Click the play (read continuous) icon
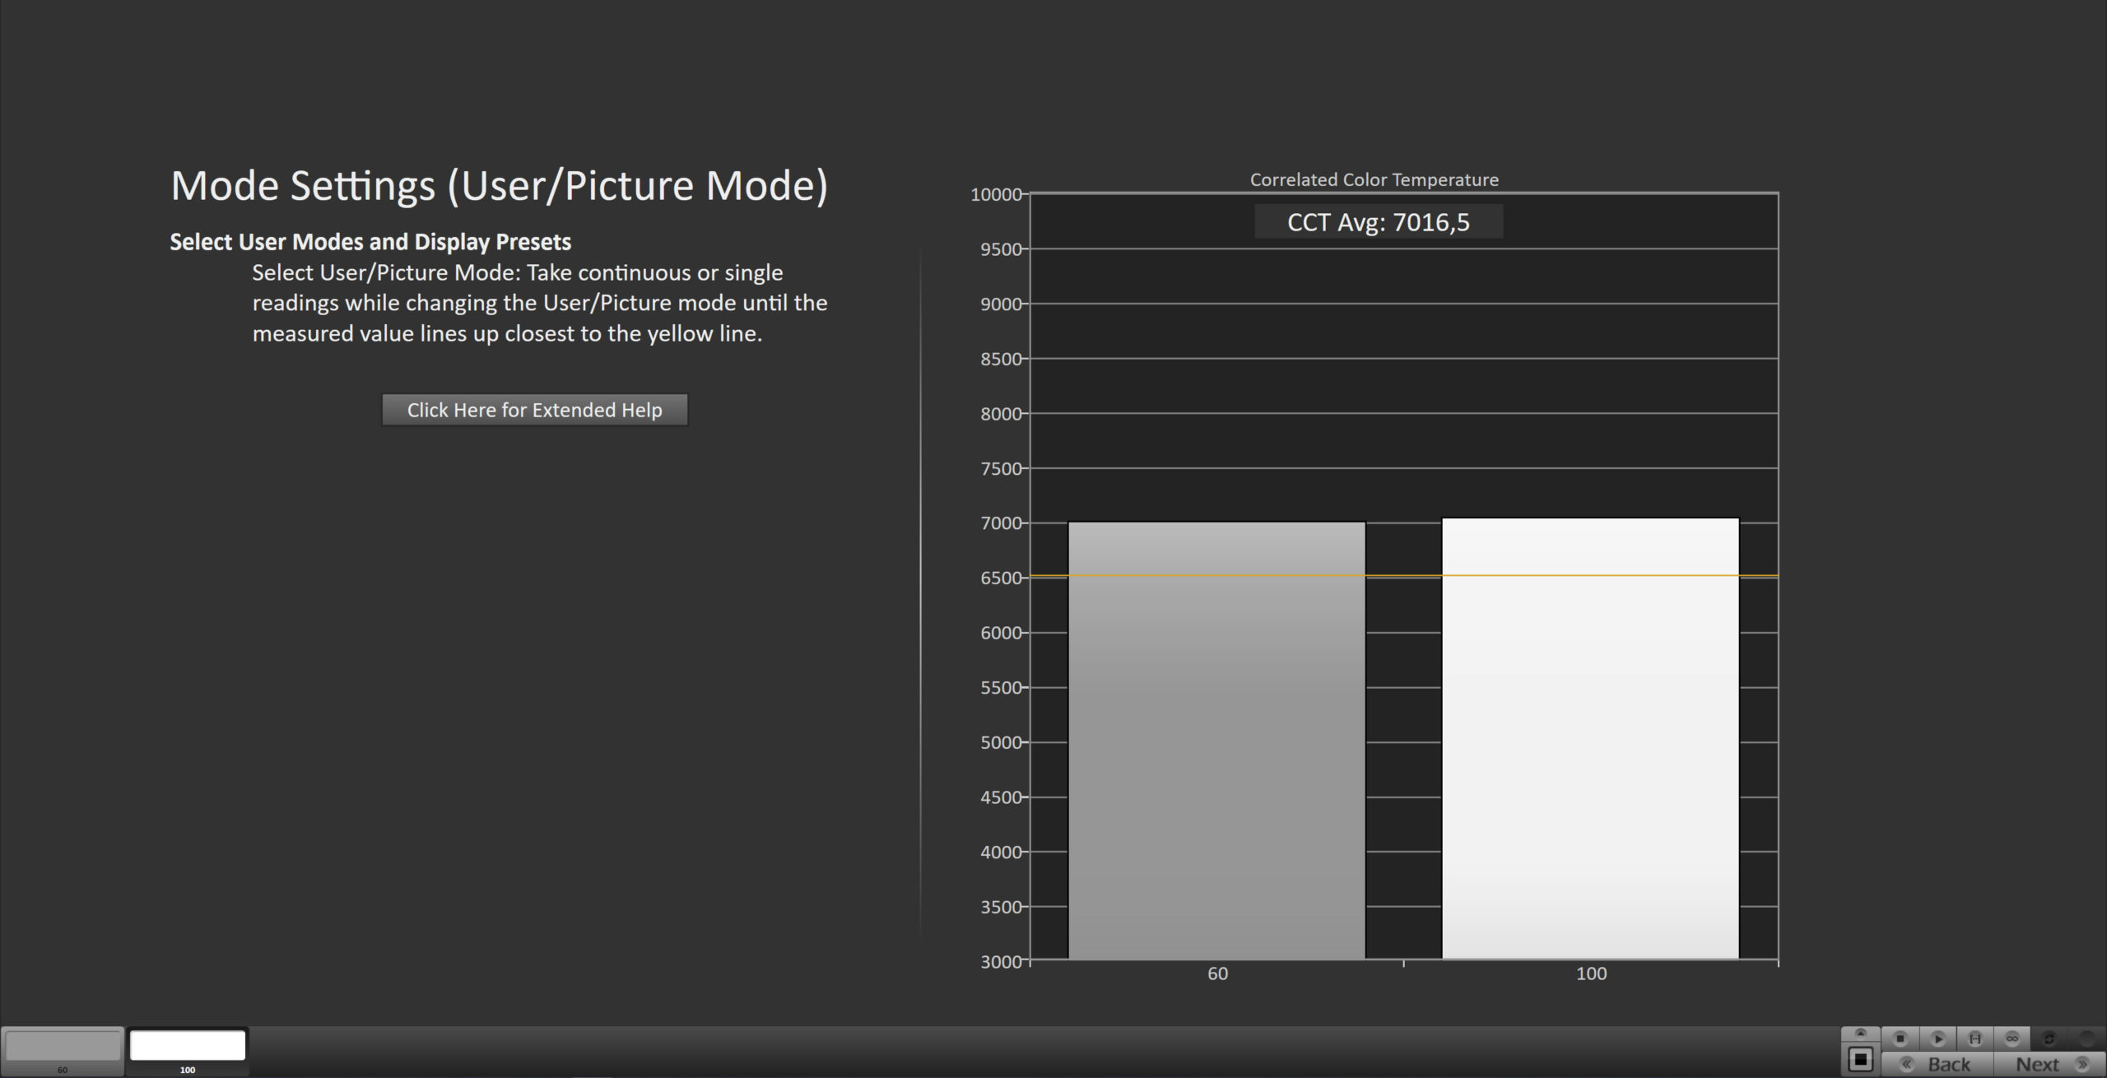Screen dimensions: 2107x1078 (1937, 1039)
